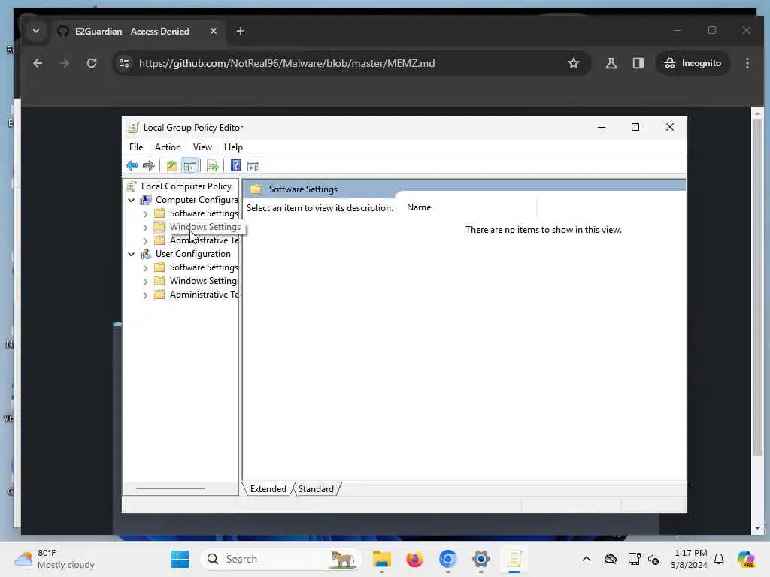Open the View menu
The image size is (770, 577).
pyautogui.click(x=202, y=147)
